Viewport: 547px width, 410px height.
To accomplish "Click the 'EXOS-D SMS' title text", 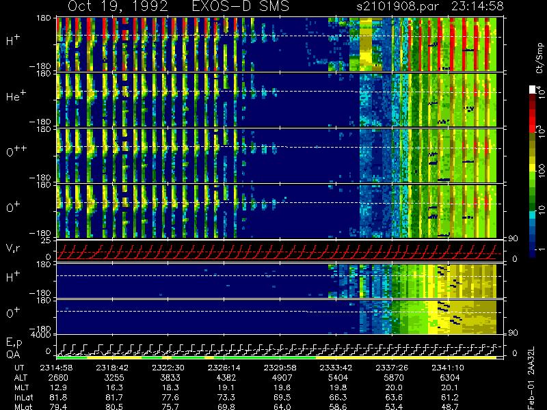I will (241, 6).
